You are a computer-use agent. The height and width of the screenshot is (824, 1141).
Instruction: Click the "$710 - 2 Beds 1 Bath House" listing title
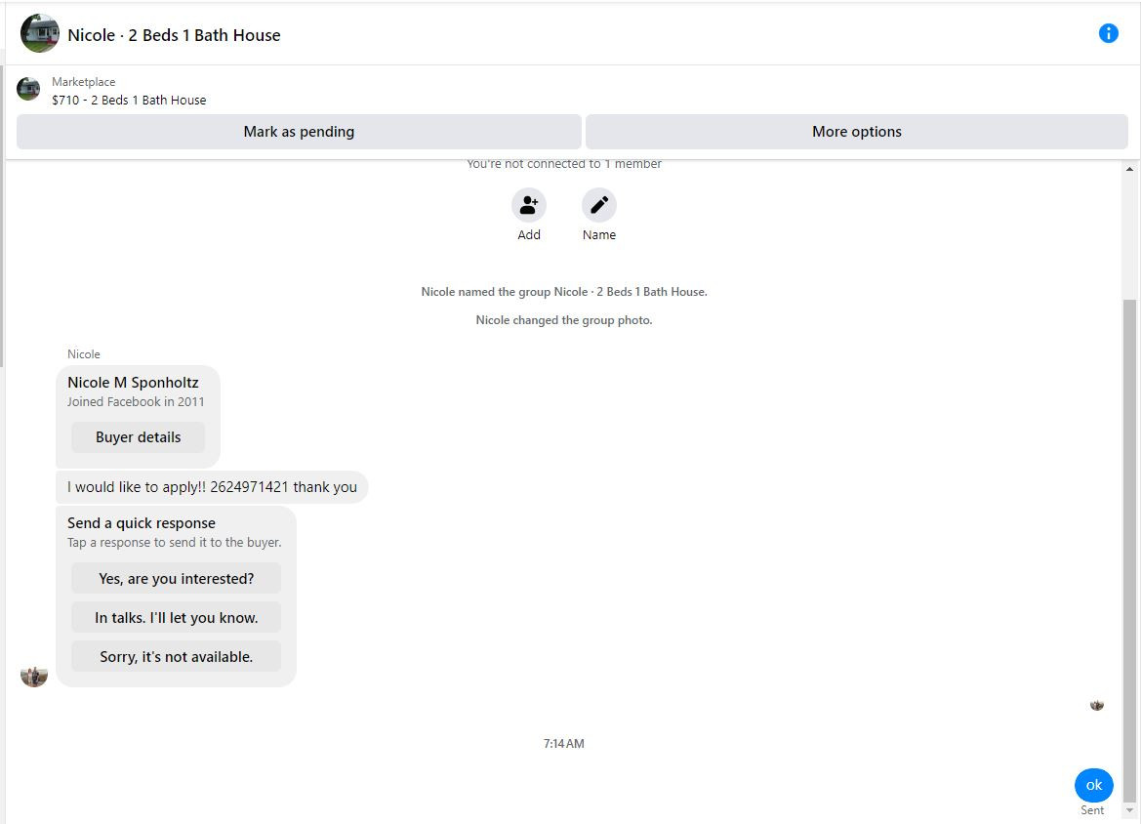click(x=129, y=101)
